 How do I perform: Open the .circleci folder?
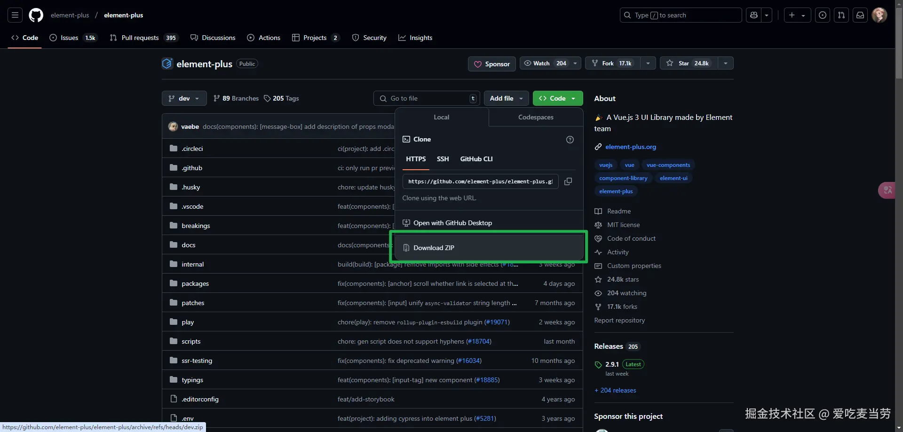tap(192, 149)
